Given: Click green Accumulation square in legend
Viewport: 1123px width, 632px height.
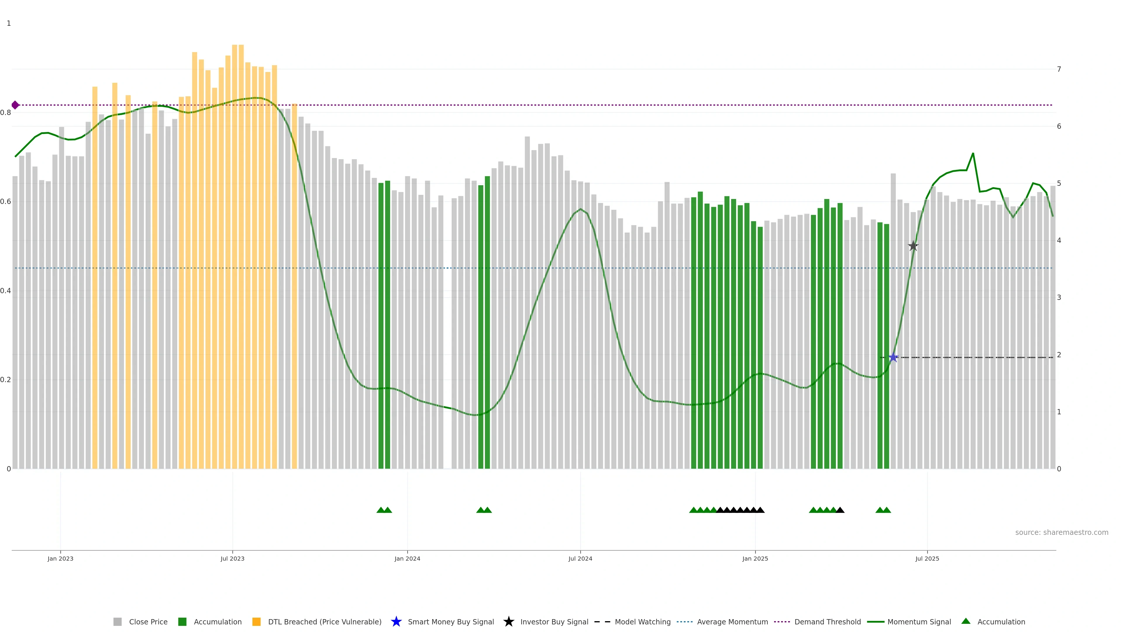Looking at the screenshot, I should click(x=182, y=621).
